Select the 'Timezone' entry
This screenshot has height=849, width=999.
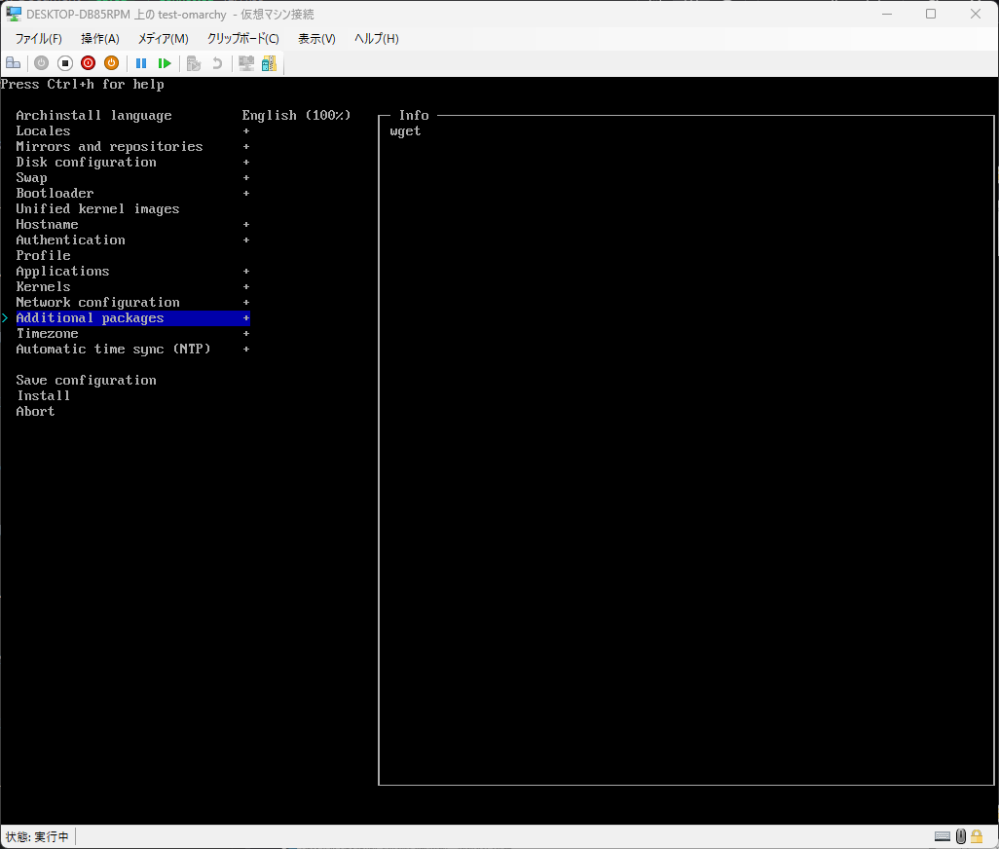click(x=47, y=334)
